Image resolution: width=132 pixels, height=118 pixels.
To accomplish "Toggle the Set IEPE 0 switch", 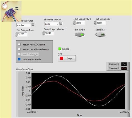I will click(80, 35).
